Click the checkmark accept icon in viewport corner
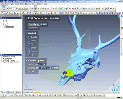The image size is (123, 99). click(x=114, y=90)
